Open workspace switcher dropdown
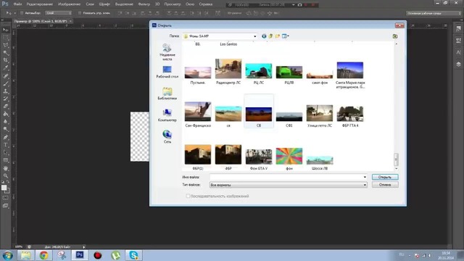Screen dimensions: 464x261 point(434,13)
